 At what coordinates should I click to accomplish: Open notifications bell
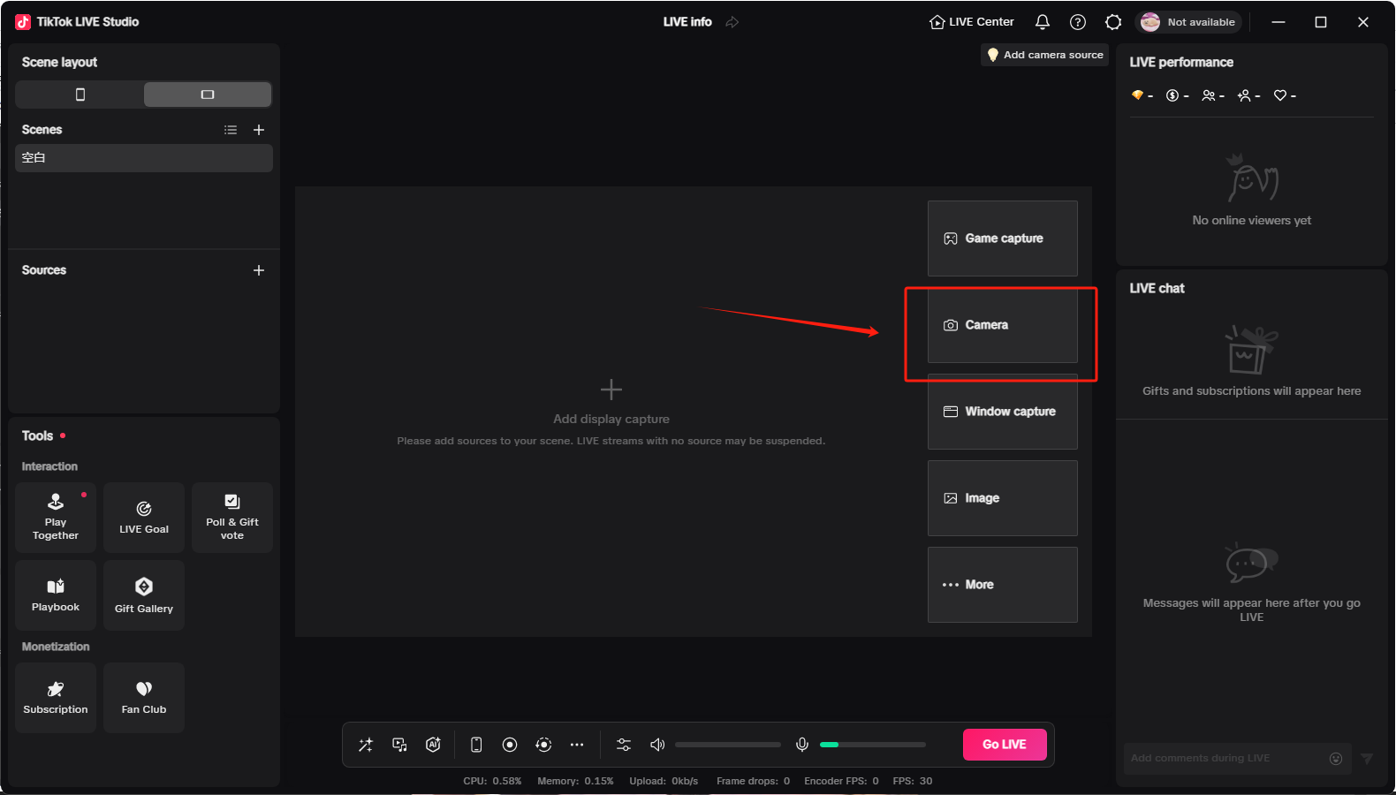[1043, 22]
